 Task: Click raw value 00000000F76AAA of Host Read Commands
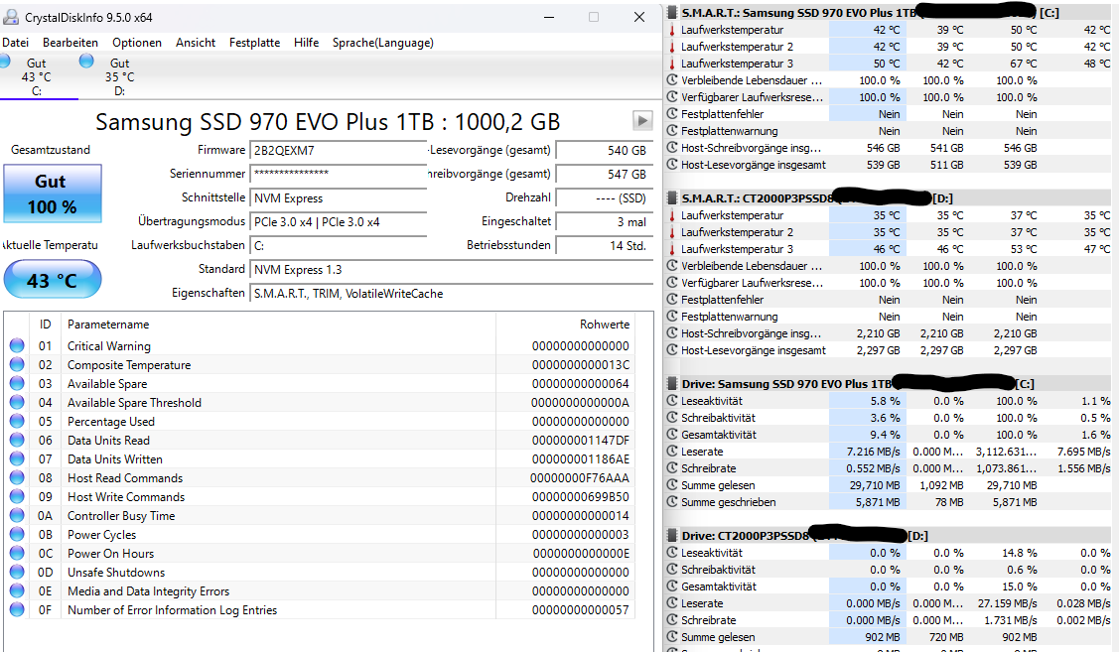[580, 478]
